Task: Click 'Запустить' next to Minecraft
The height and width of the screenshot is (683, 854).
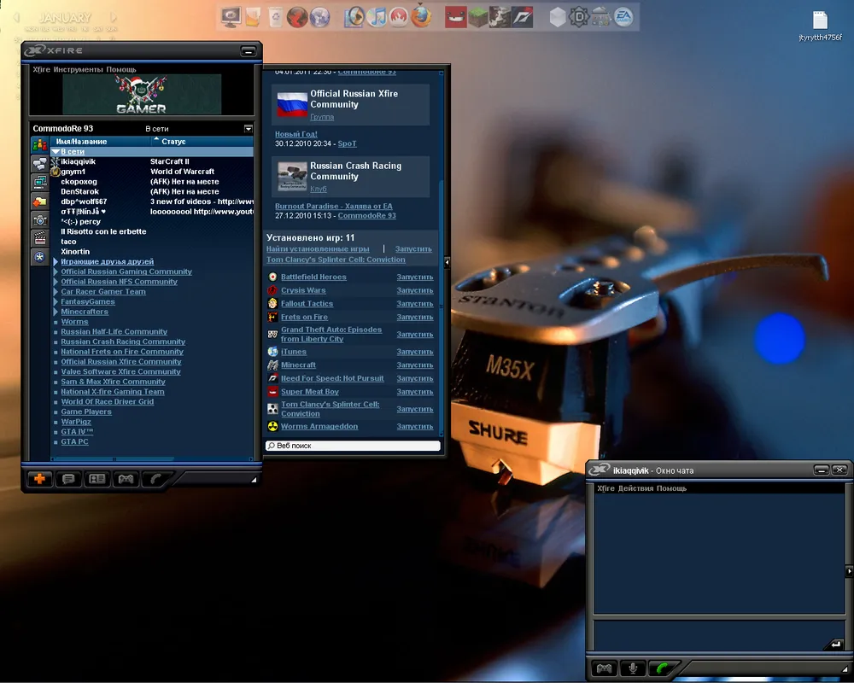Action: [x=414, y=365]
